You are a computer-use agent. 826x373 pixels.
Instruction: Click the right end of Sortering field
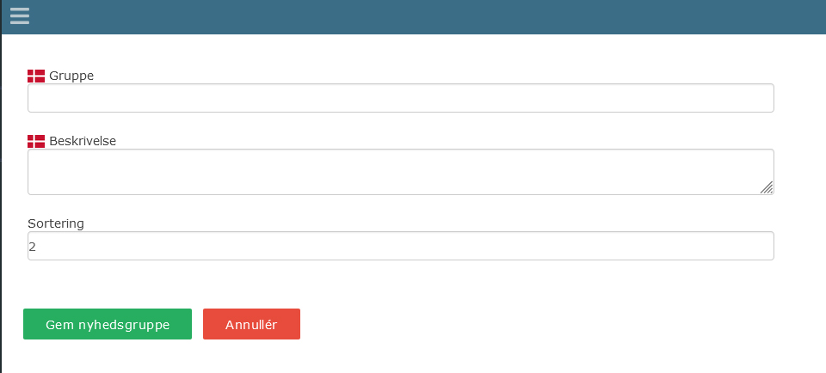click(757, 246)
